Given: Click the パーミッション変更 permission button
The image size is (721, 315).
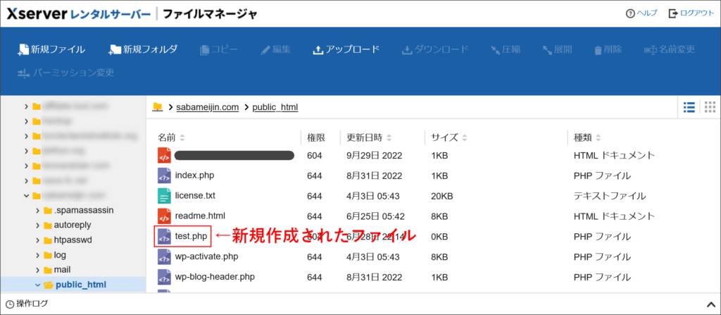Looking at the screenshot, I should click(x=65, y=73).
